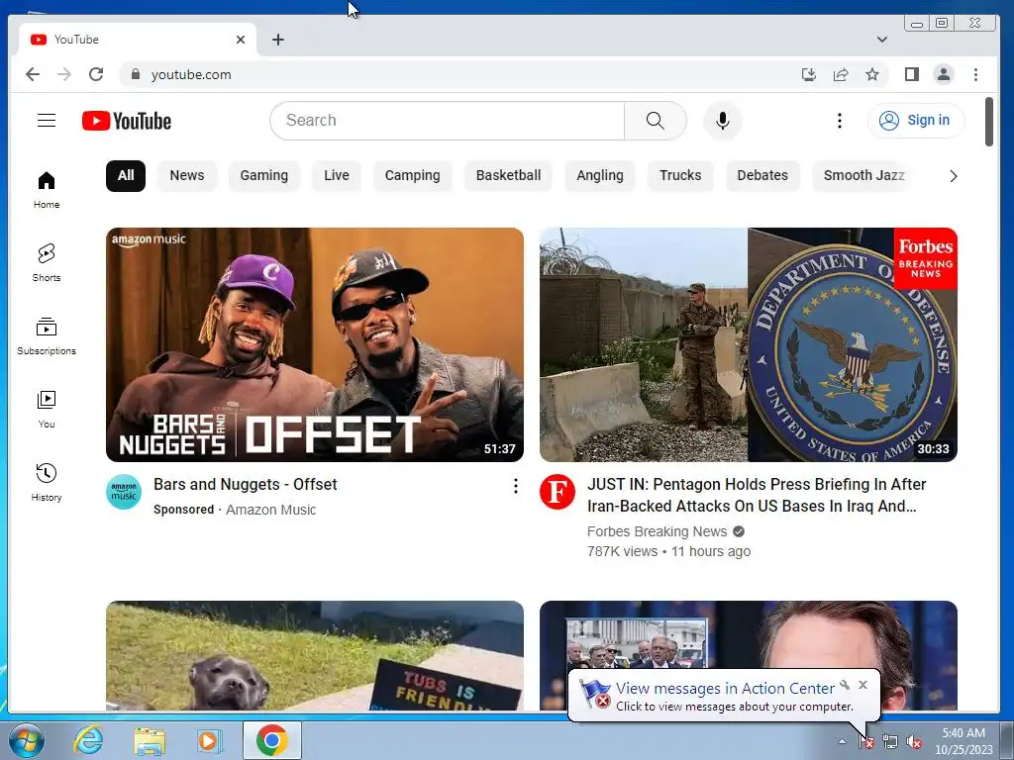Image resolution: width=1014 pixels, height=760 pixels.
Task: Show hidden tray icons arrow
Action: coord(842,741)
